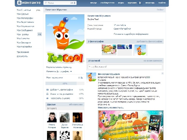Open Мои Фотографии in the sidebar

(25, 18)
